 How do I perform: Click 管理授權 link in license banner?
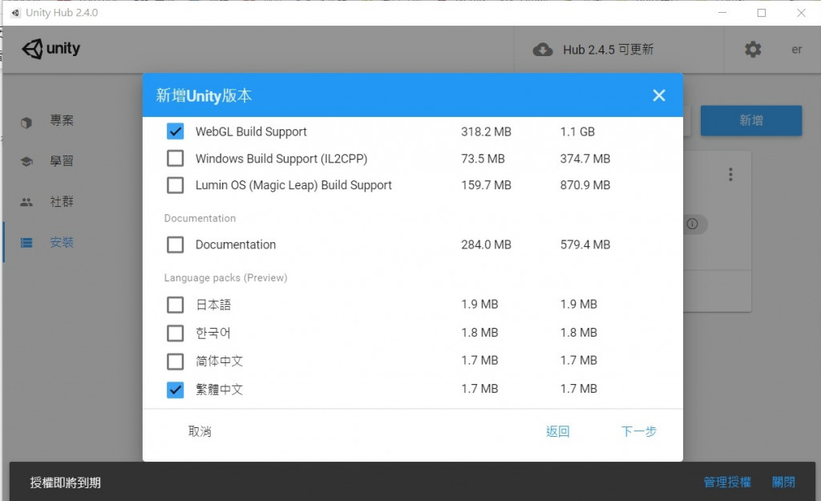click(x=726, y=482)
